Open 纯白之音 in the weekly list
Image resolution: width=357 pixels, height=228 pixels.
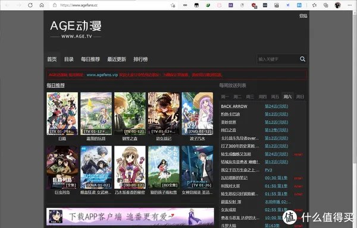[228, 130]
